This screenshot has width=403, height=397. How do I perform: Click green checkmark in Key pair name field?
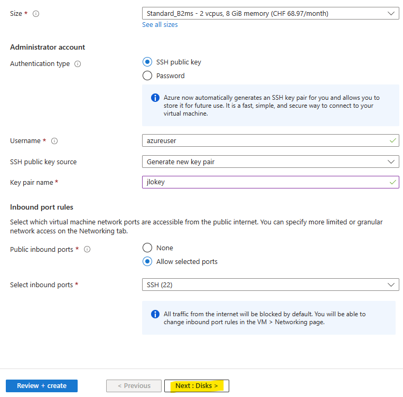coord(393,182)
